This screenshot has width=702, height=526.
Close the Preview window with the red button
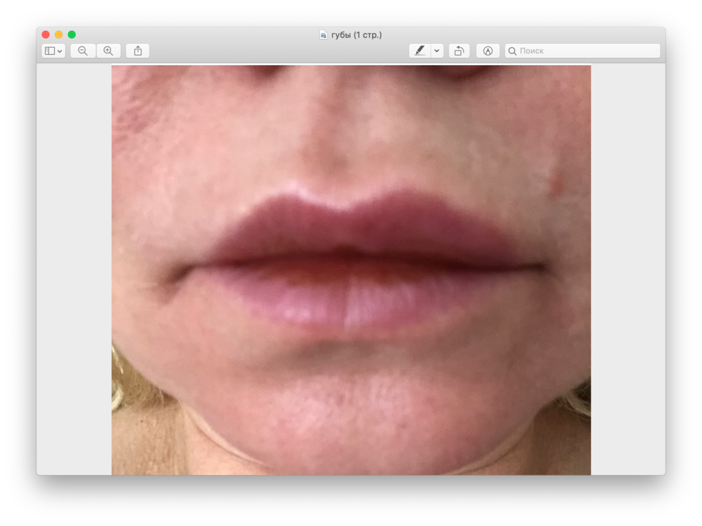coord(46,35)
